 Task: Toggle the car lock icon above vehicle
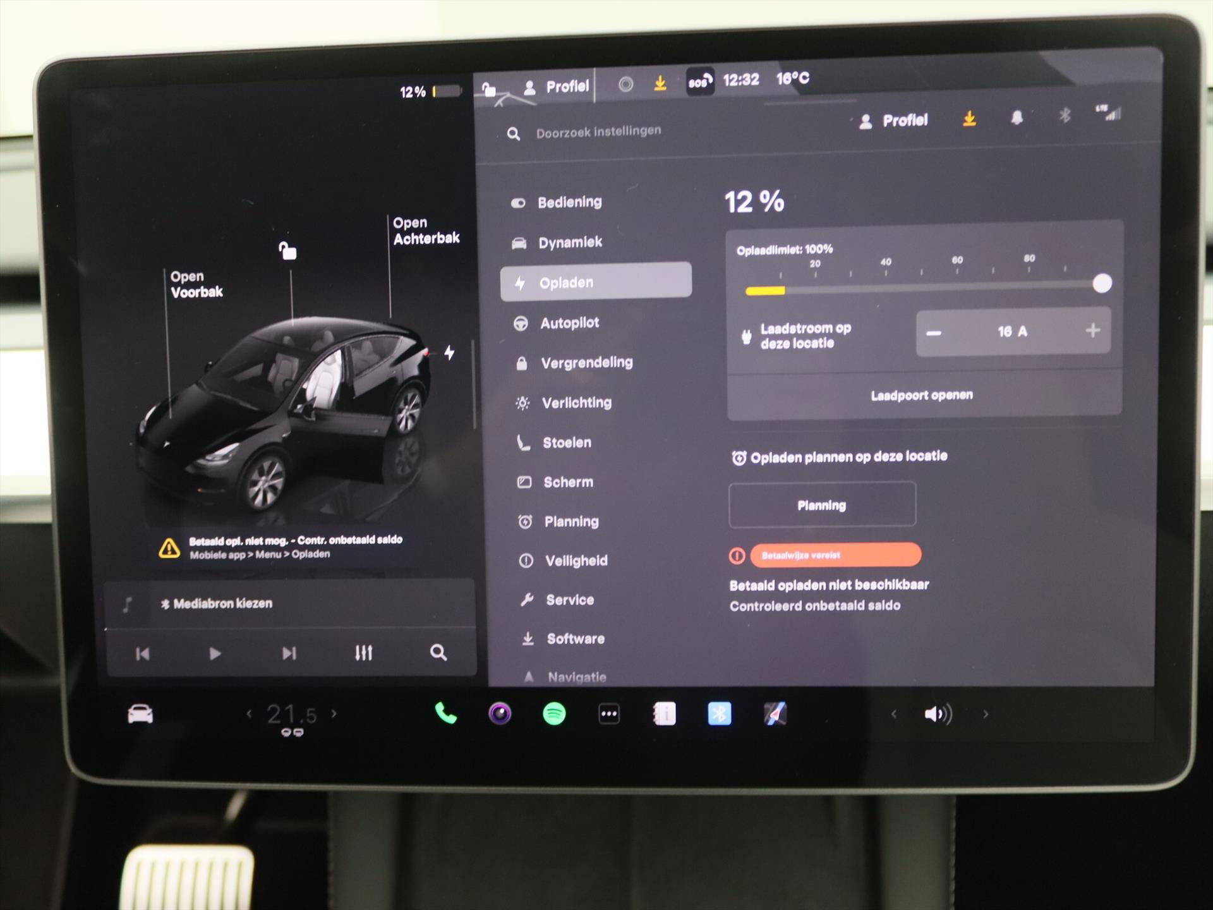coord(288,251)
